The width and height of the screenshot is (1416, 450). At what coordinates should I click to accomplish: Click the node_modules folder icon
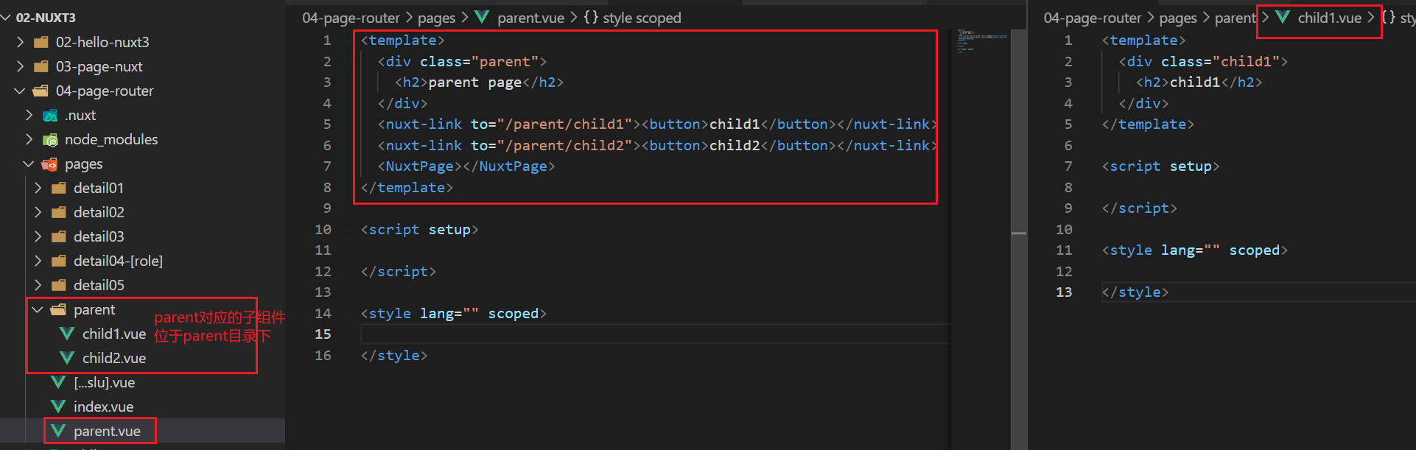[50, 140]
